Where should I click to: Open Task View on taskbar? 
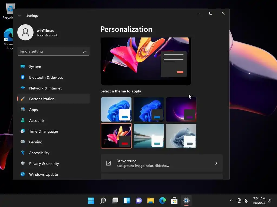coord(115,201)
